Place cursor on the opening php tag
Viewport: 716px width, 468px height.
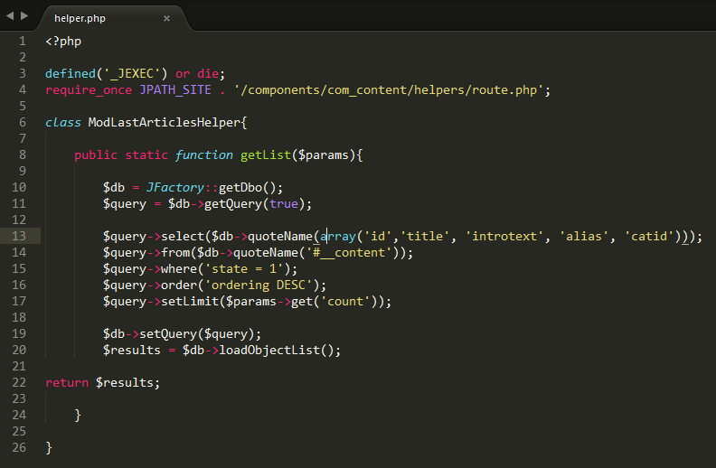(x=63, y=41)
